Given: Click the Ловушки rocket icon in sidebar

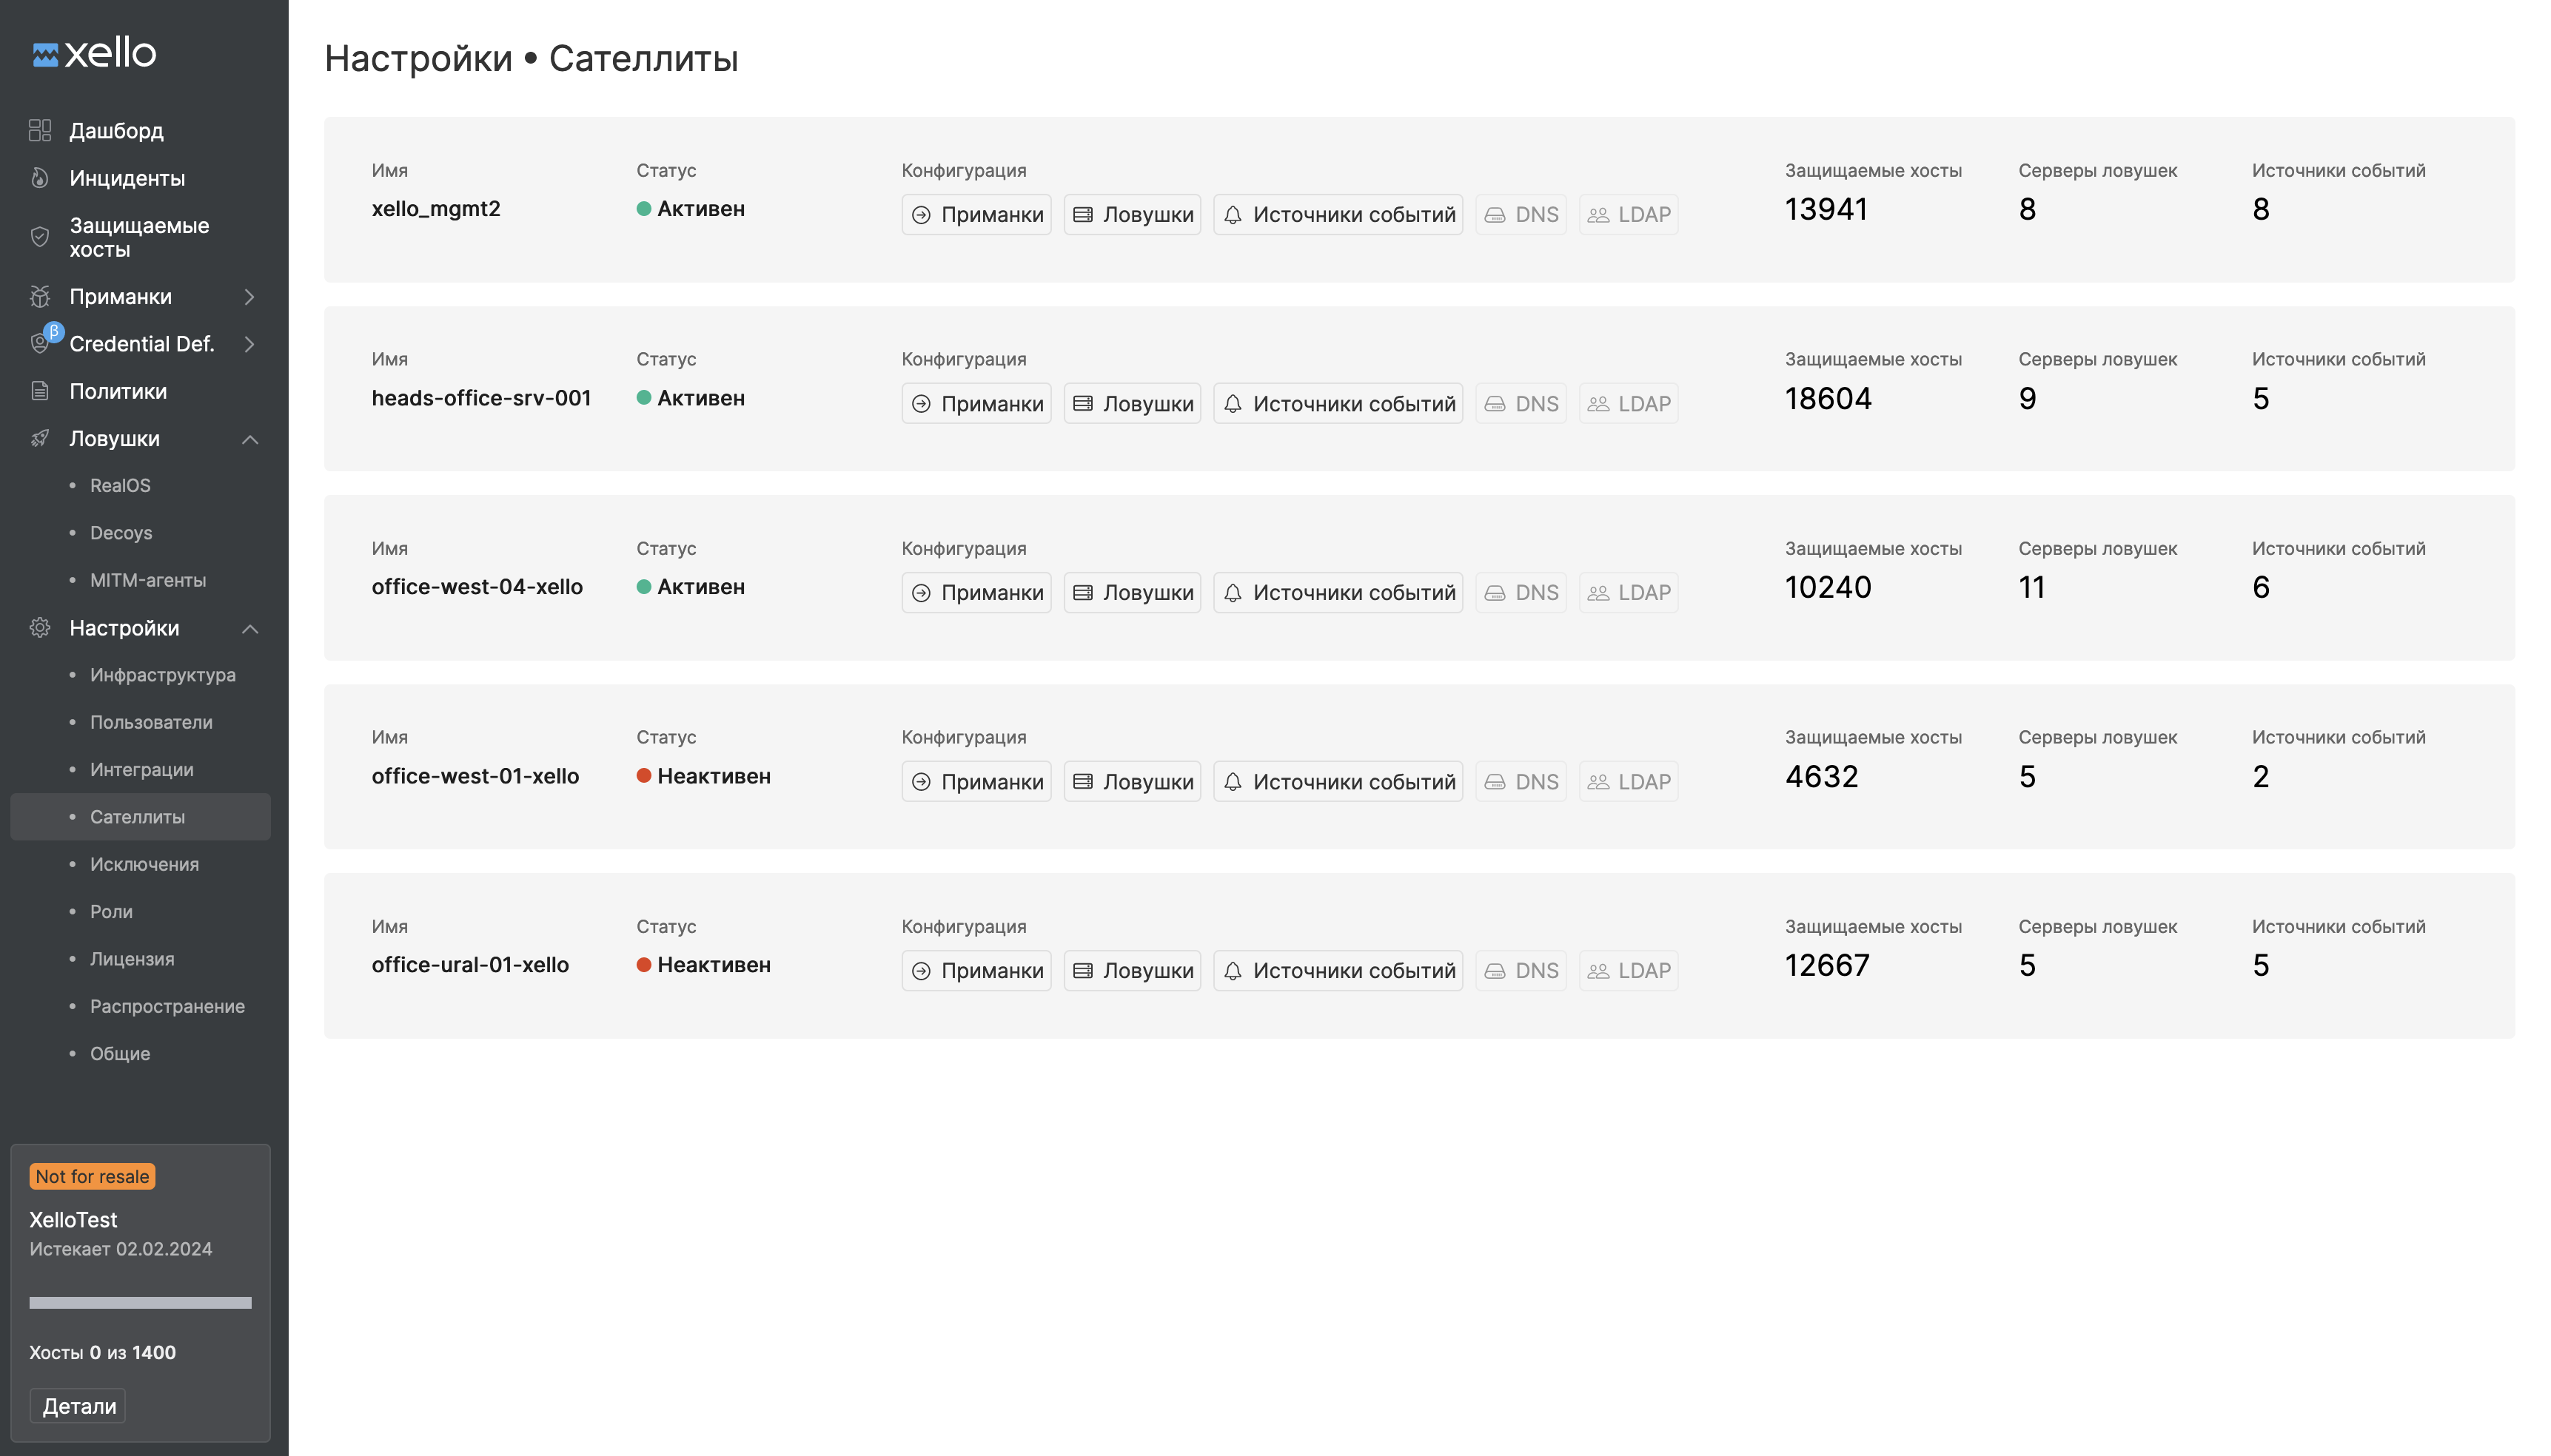Looking at the screenshot, I should tap(40, 438).
